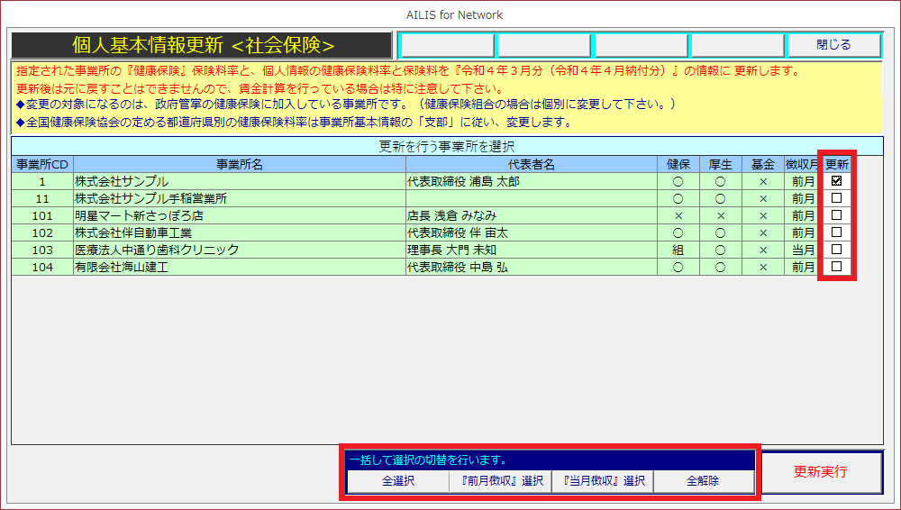
Task: Click the 事業所名 column header
Action: pos(240,164)
